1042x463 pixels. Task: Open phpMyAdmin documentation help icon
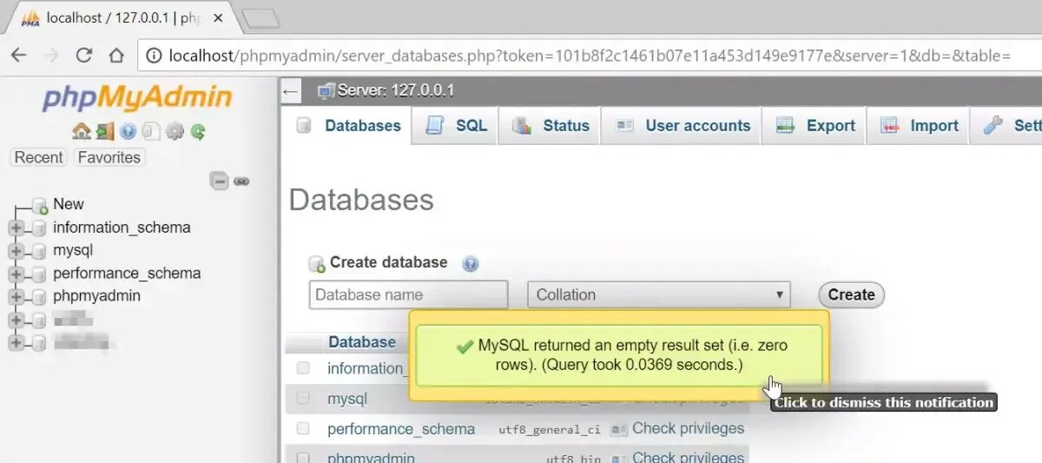(x=129, y=131)
